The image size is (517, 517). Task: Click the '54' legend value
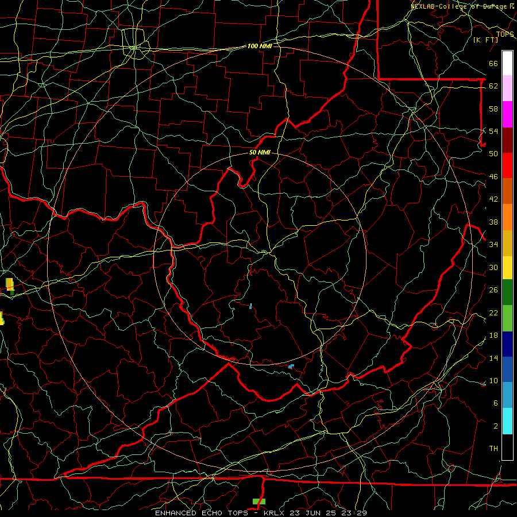coord(493,131)
